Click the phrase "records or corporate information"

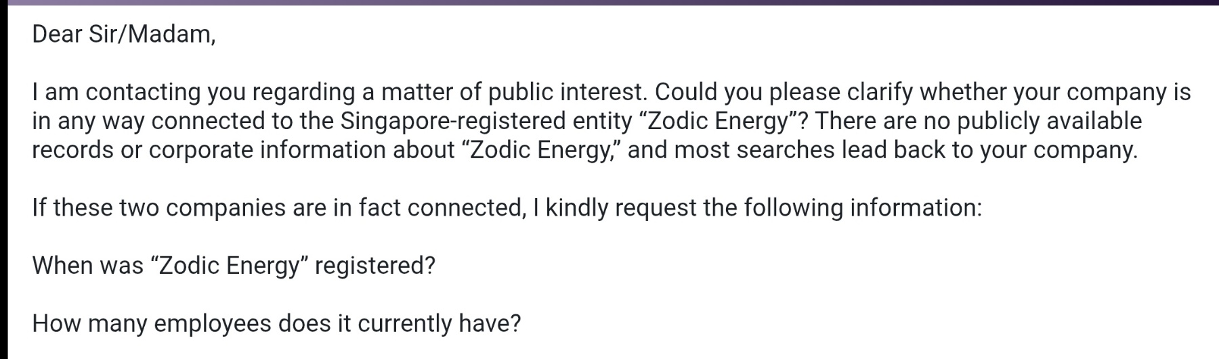coord(209,149)
